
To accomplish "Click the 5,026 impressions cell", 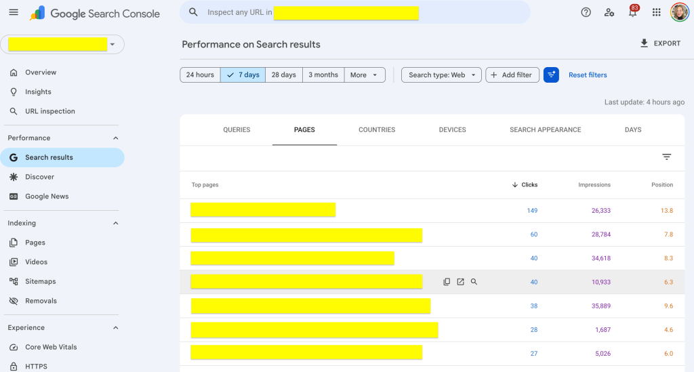I will pyautogui.click(x=603, y=354).
